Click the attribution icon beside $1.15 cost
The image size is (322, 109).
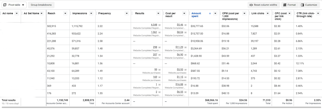185,77
